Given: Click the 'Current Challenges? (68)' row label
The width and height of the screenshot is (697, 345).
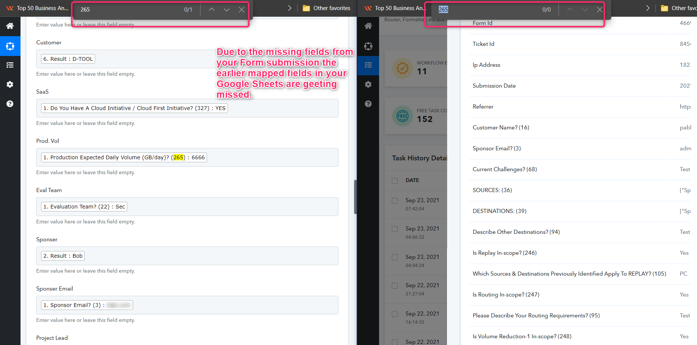Looking at the screenshot, I should point(505,169).
